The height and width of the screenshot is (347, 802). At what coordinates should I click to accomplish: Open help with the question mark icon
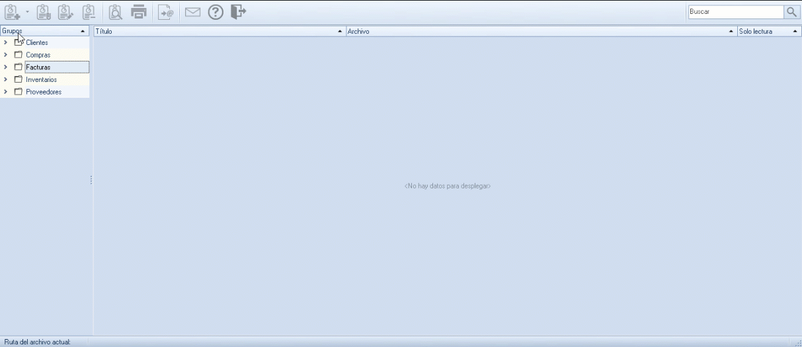(x=216, y=12)
